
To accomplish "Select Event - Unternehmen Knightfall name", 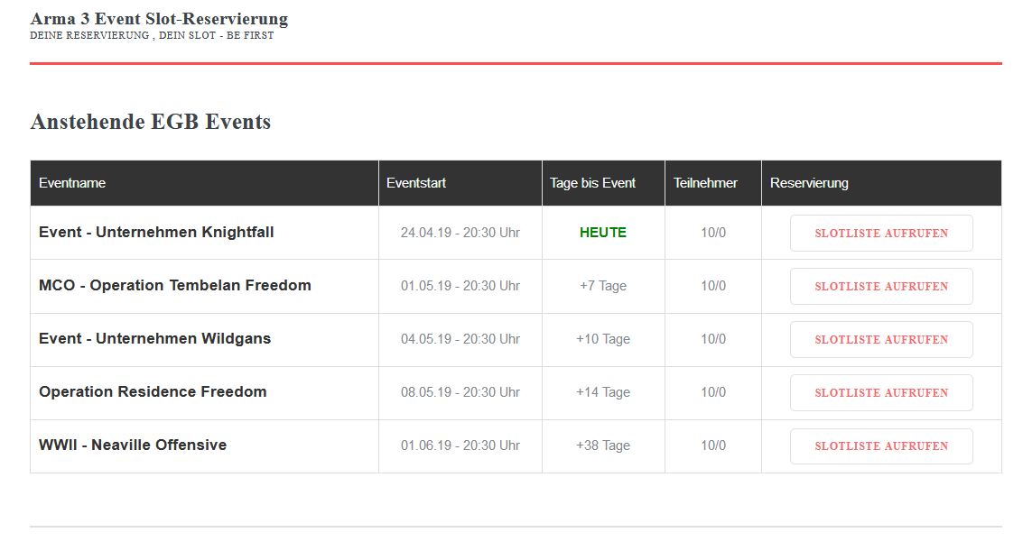I will [x=156, y=233].
